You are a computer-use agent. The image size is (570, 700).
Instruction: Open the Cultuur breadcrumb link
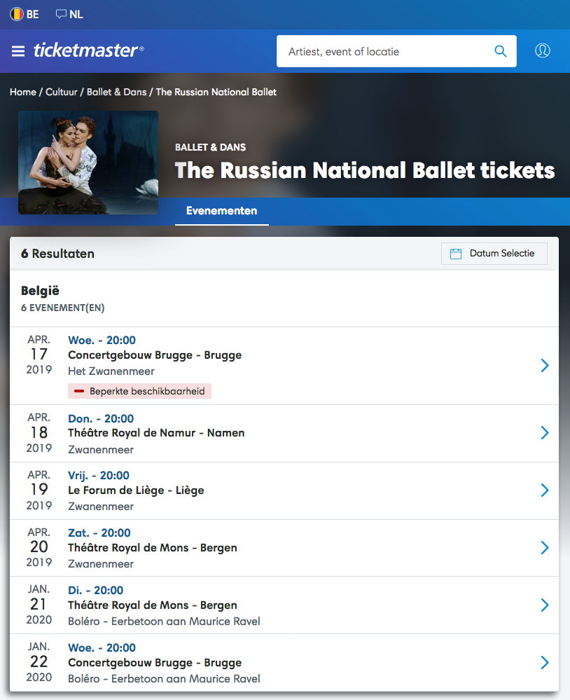(62, 92)
